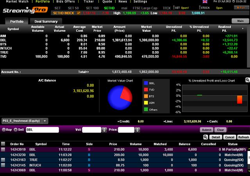Click the orange BTS legend swatch

(146, 96)
